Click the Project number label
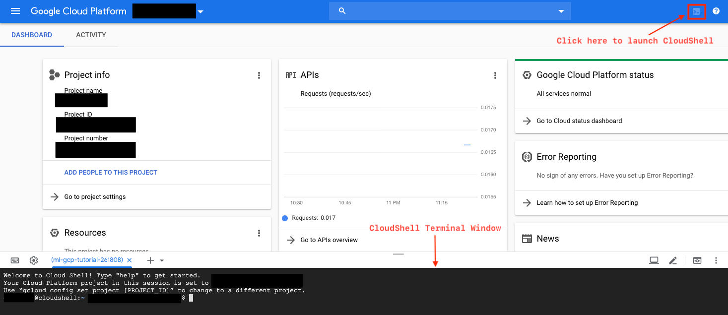728x315 pixels. click(x=86, y=138)
